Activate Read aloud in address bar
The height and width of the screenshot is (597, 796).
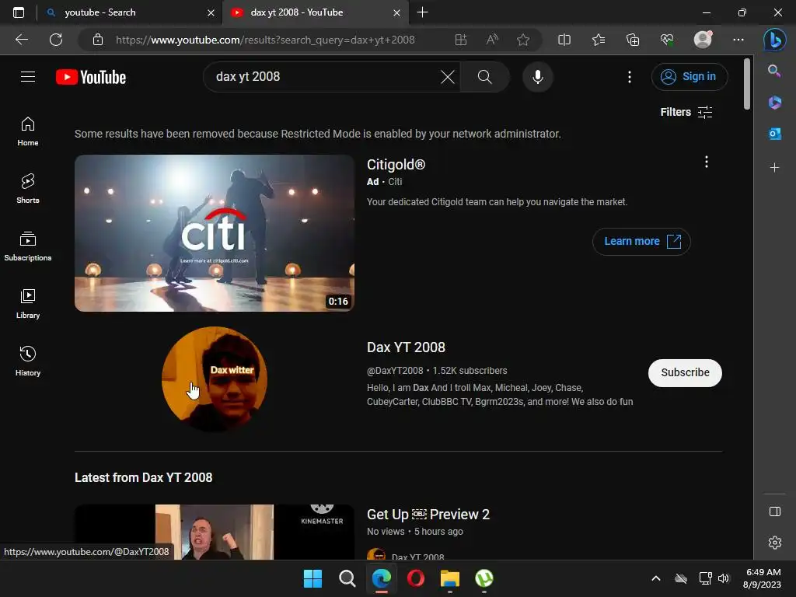(x=492, y=40)
